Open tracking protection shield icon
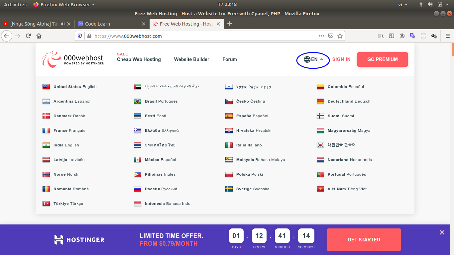Viewport: 454px width, 255px height. click(80, 36)
